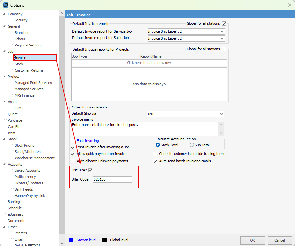Screen dimensions: 295x246
Task: Collapse the Job tree node
Action: 4,51
